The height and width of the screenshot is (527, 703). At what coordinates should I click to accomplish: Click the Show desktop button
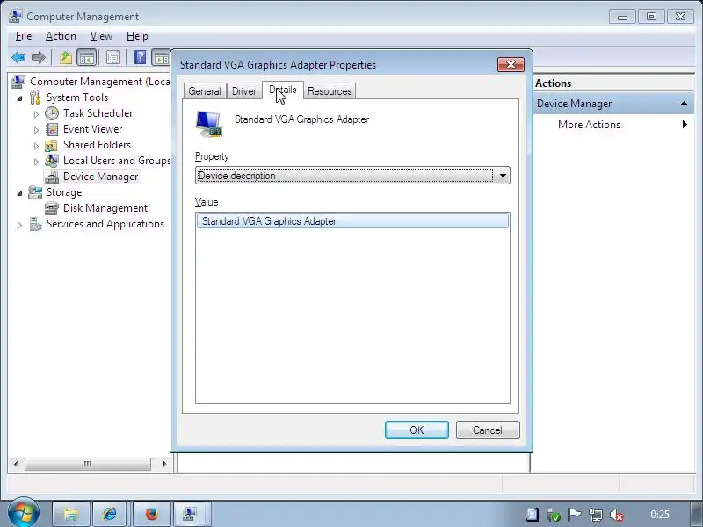pyautogui.click(x=697, y=514)
